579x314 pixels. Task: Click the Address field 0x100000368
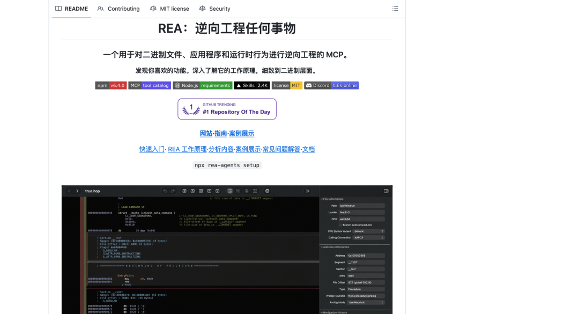pyautogui.click(x=366, y=256)
